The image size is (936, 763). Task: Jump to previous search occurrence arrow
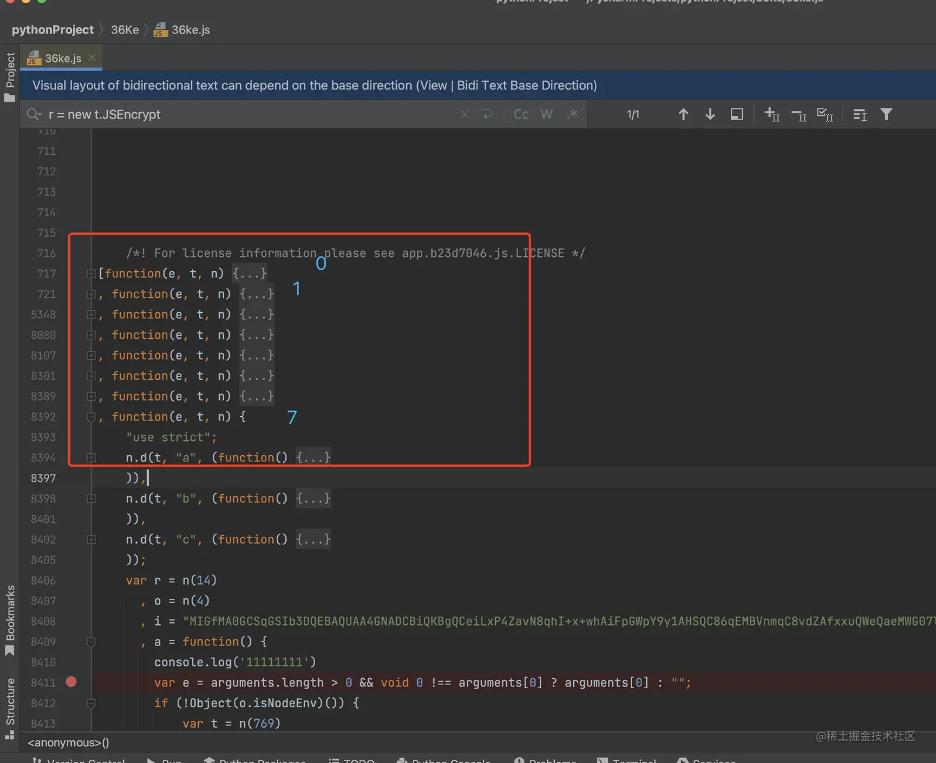pyautogui.click(x=683, y=115)
